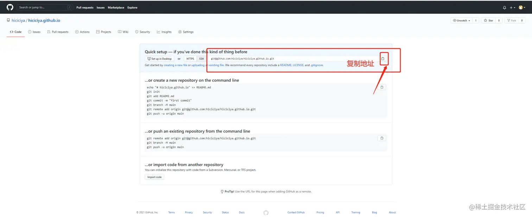532x217 pixels.
Task: Switch to the repository Issues tab
Action: (34, 32)
